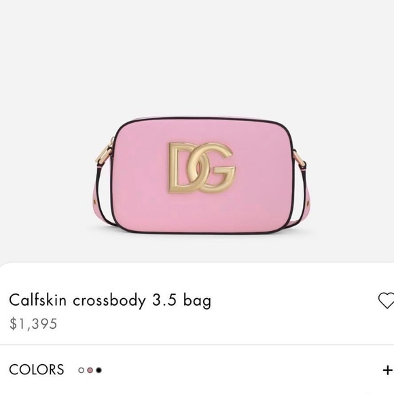Select the white color swatch

click(81, 370)
